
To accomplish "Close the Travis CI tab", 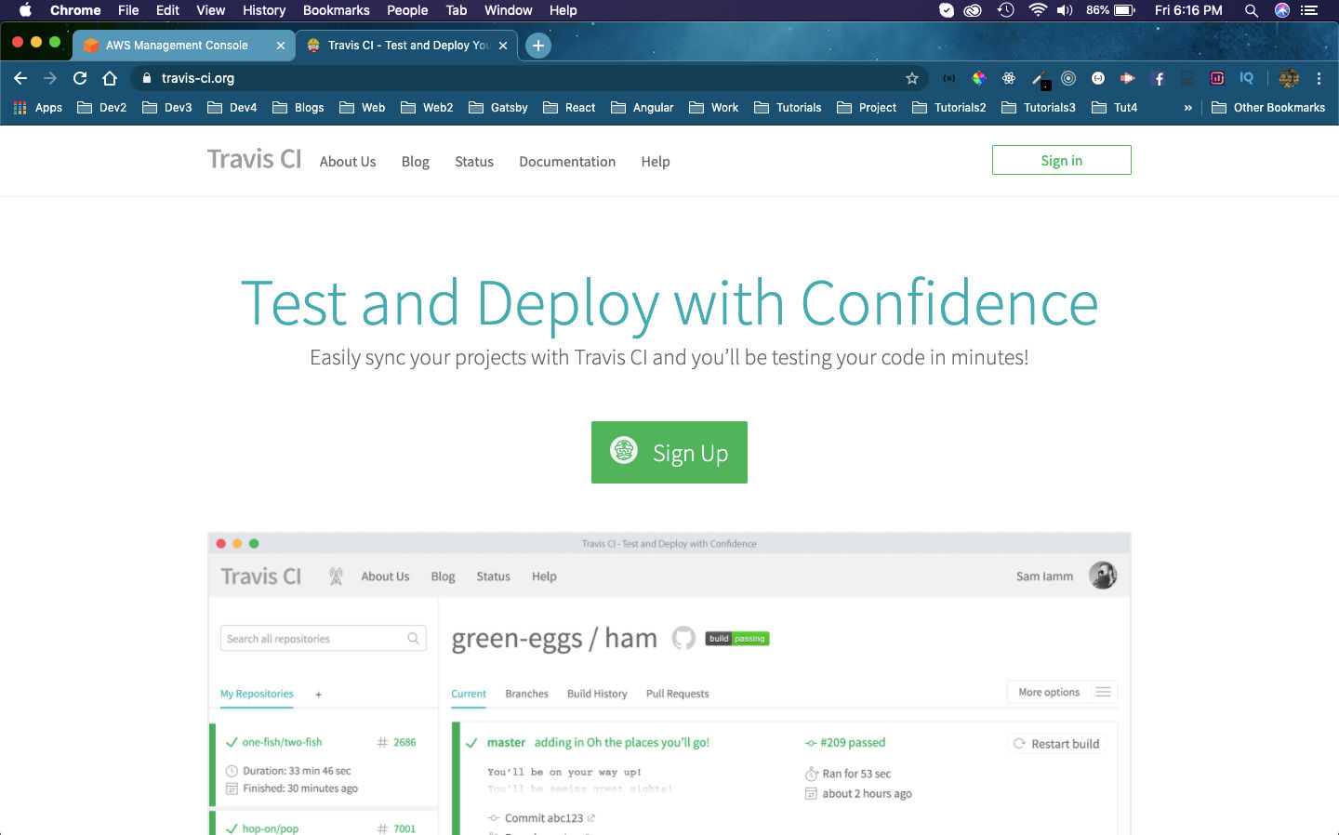I will click(x=503, y=45).
